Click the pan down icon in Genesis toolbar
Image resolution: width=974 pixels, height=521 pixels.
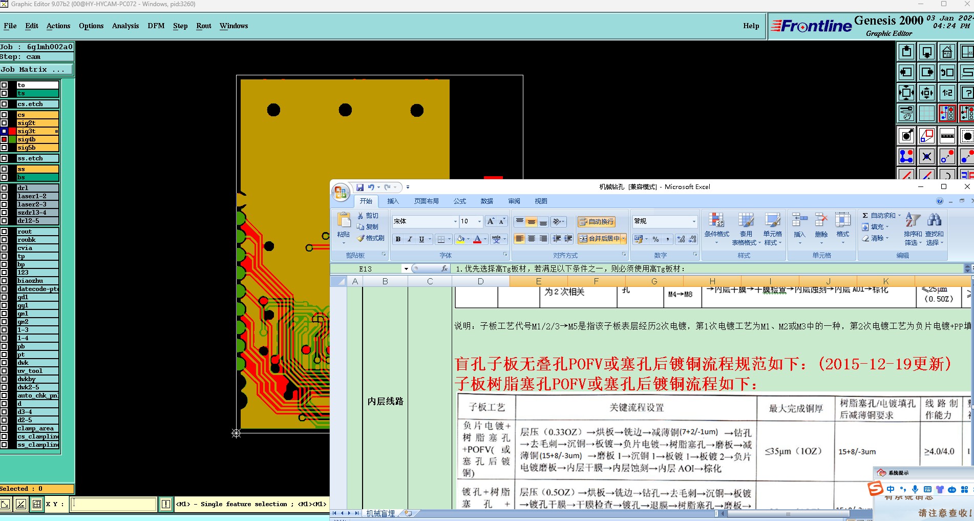pos(927,52)
